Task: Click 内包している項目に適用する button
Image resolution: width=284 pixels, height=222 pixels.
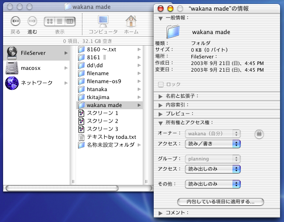Action: coord(220,202)
